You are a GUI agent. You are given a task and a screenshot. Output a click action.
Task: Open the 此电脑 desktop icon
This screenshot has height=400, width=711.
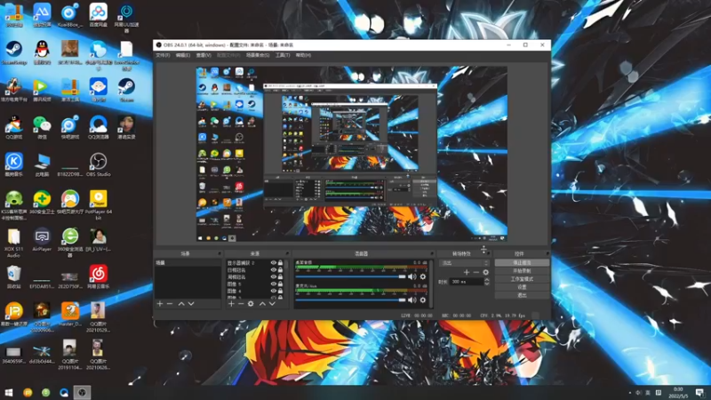point(42,164)
